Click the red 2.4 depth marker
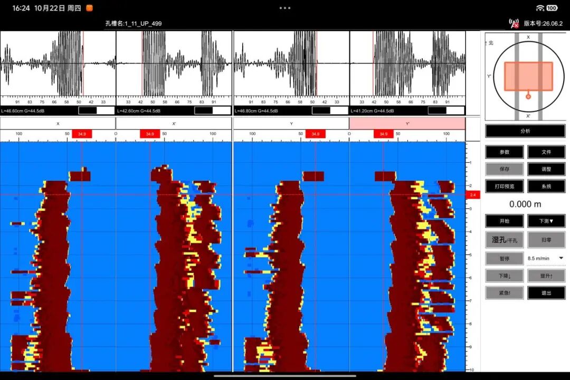 [x=473, y=195]
